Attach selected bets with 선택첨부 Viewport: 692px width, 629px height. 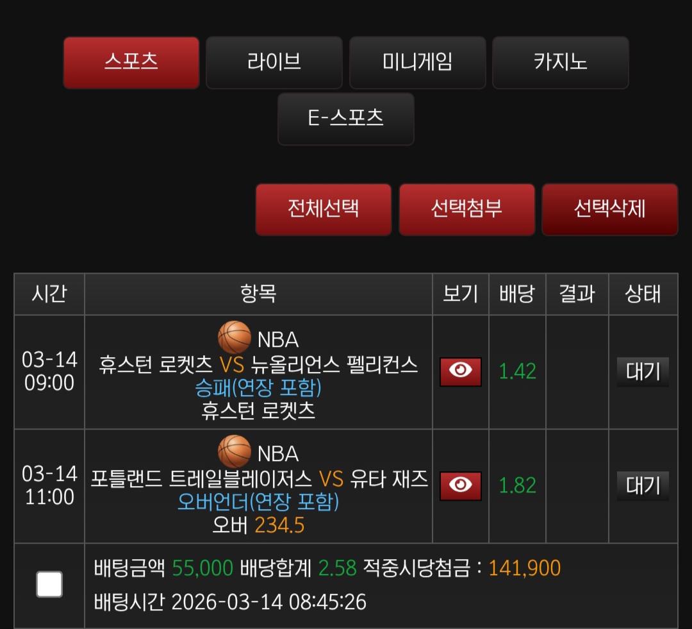[466, 210]
